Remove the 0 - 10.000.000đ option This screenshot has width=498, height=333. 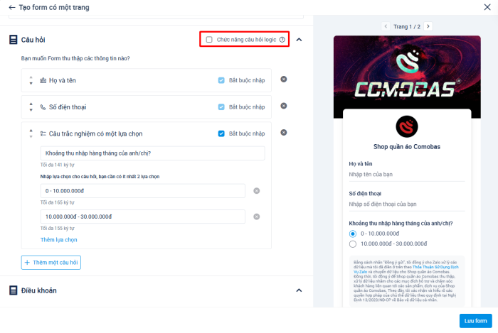click(x=257, y=190)
